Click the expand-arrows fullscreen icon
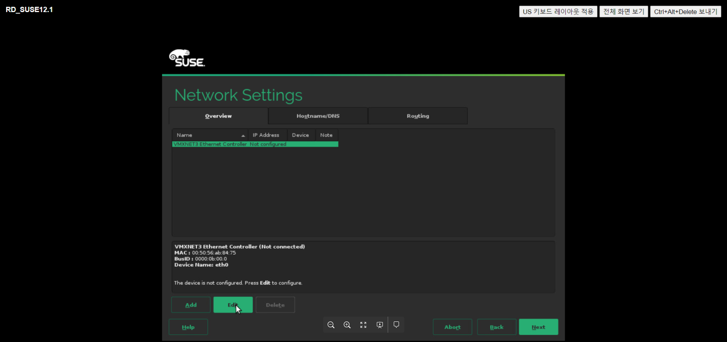Image resolution: width=727 pixels, height=342 pixels. (x=363, y=325)
